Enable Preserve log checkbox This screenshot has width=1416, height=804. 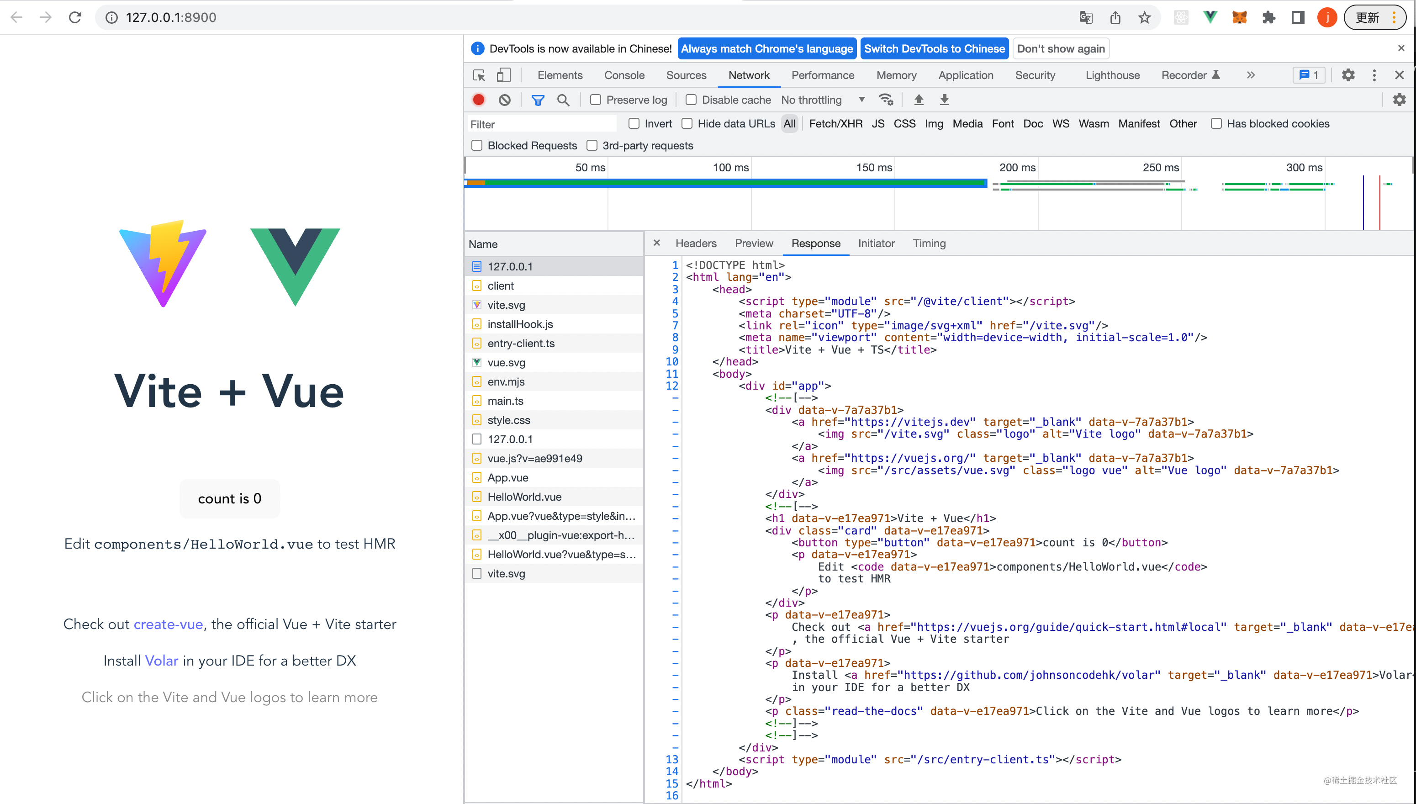[x=595, y=100]
